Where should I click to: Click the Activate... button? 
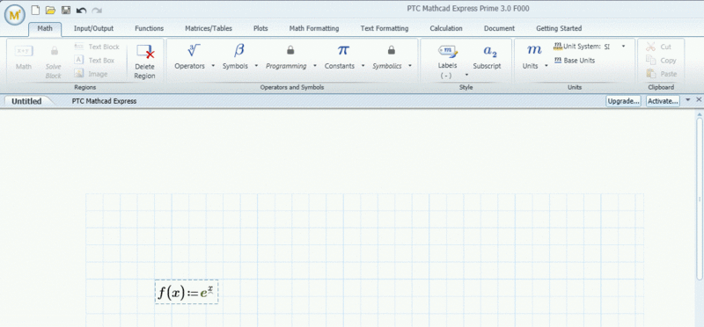coord(664,101)
